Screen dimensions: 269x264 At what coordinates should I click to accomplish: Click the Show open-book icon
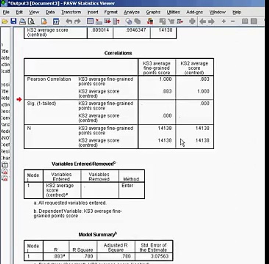coord(245,21)
